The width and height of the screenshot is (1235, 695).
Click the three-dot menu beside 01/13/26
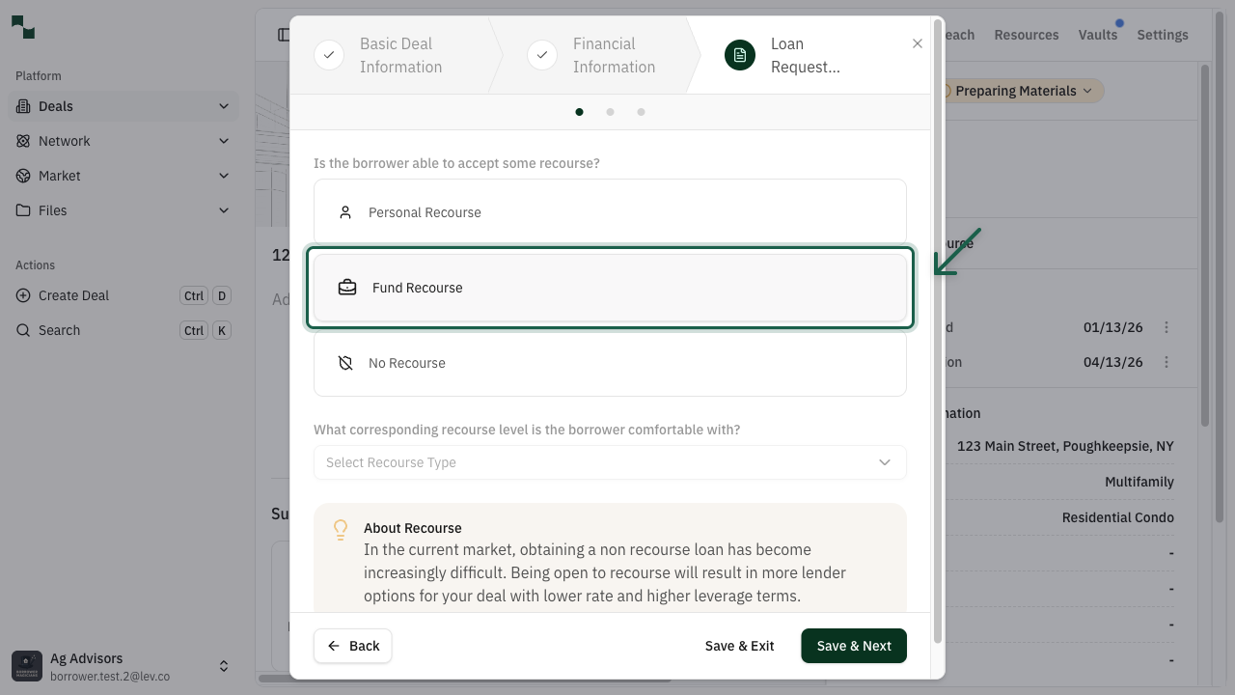1166,327
